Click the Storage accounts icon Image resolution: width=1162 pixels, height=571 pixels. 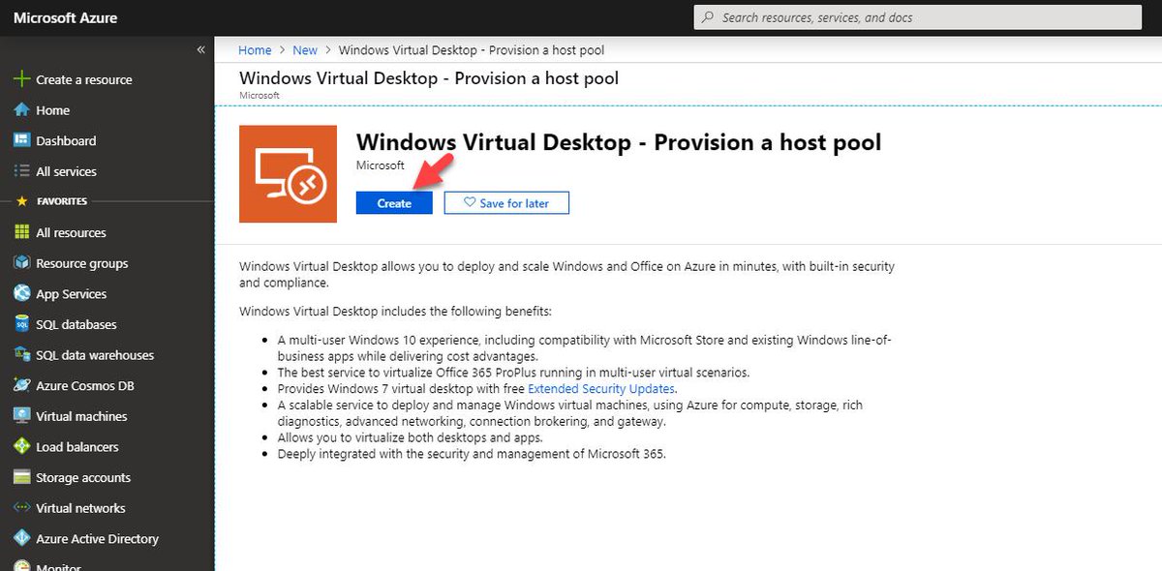pos(21,477)
